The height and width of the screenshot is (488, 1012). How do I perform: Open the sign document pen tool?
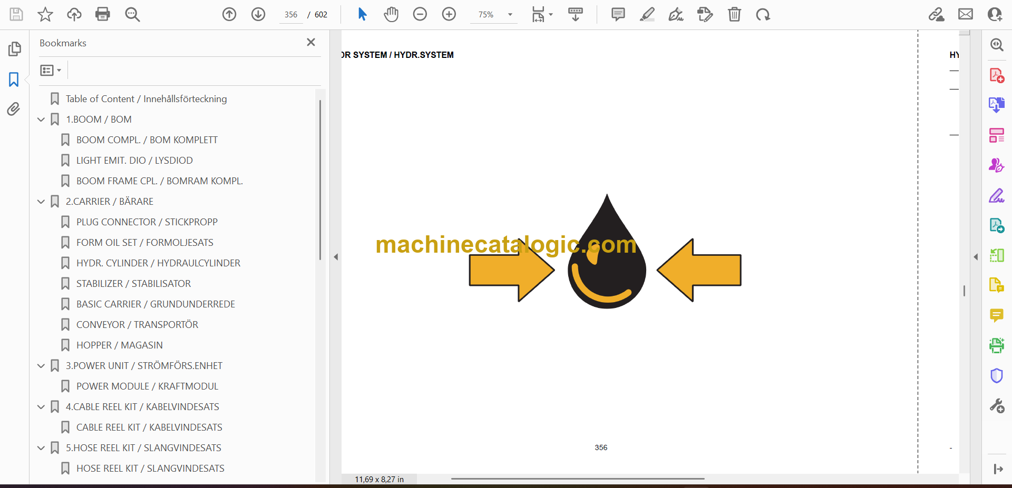pyautogui.click(x=676, y=14)
